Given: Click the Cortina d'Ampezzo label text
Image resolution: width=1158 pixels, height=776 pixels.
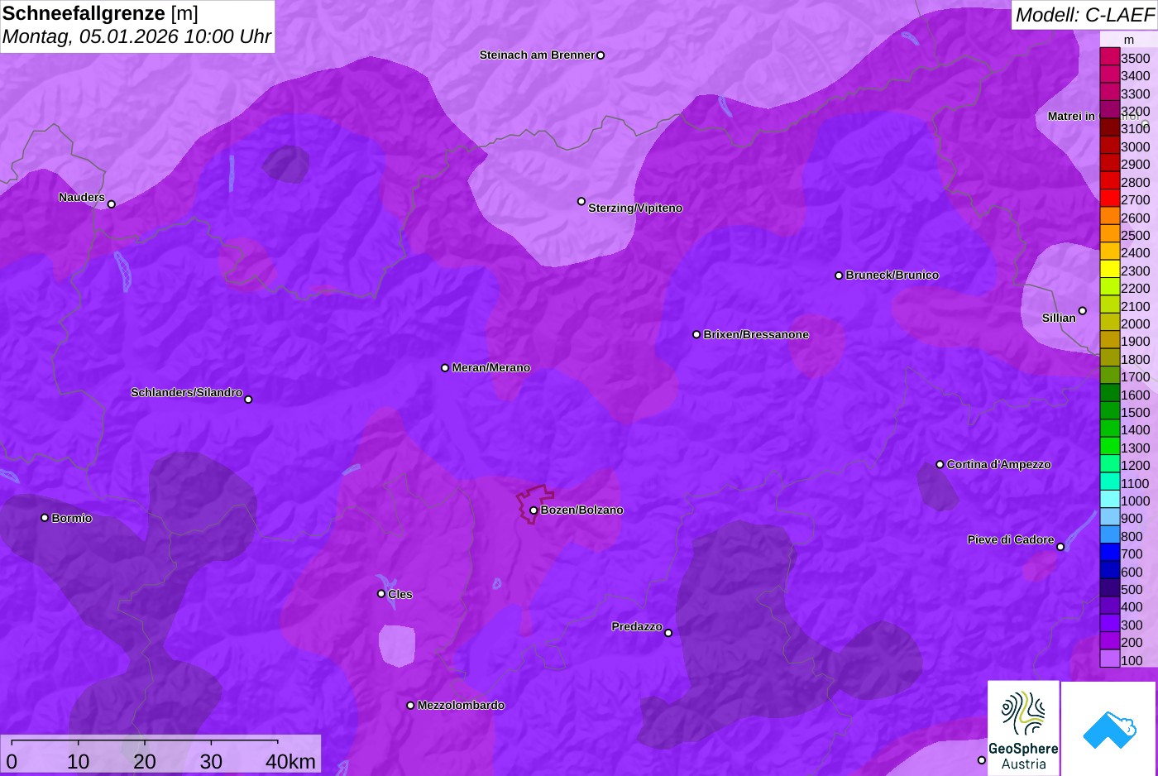Looking at the screenshot, I should [x=999, y=464].
